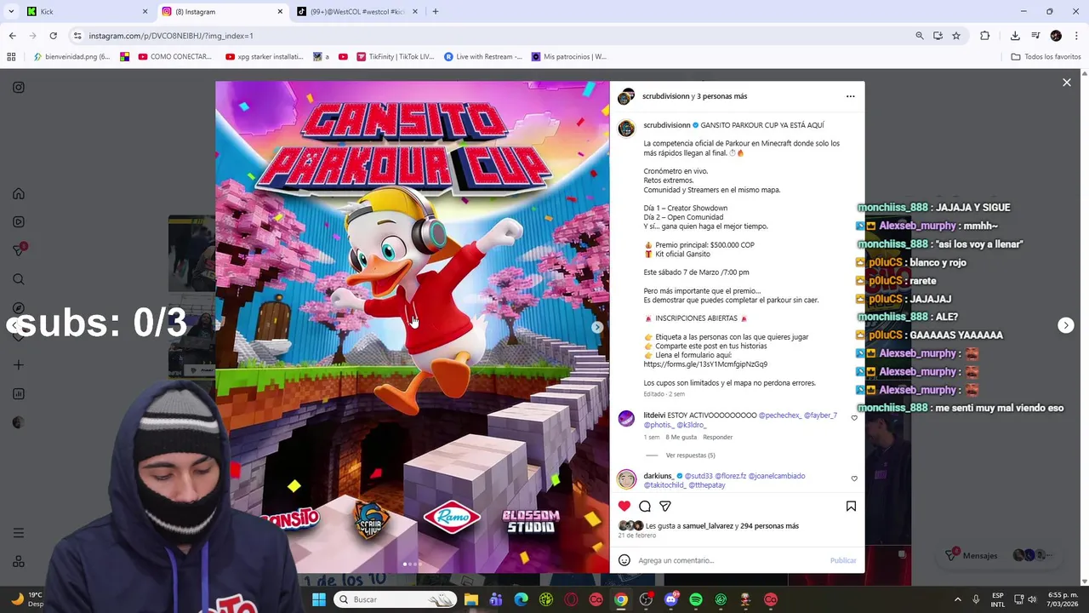This screenshot has height=613, width=1089.
Task: Close the Kick tab
Action: (x=145, y=11)
